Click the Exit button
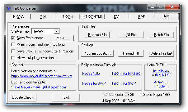The width and height of the screenshot is (188, 112). [66, 97]
